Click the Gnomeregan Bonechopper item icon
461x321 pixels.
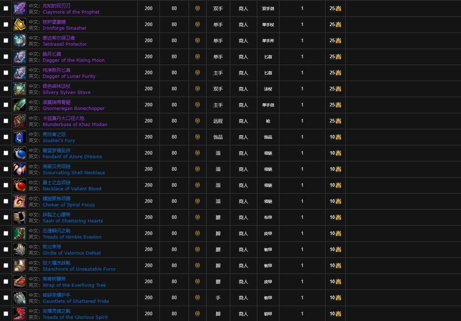pos(20,105)
